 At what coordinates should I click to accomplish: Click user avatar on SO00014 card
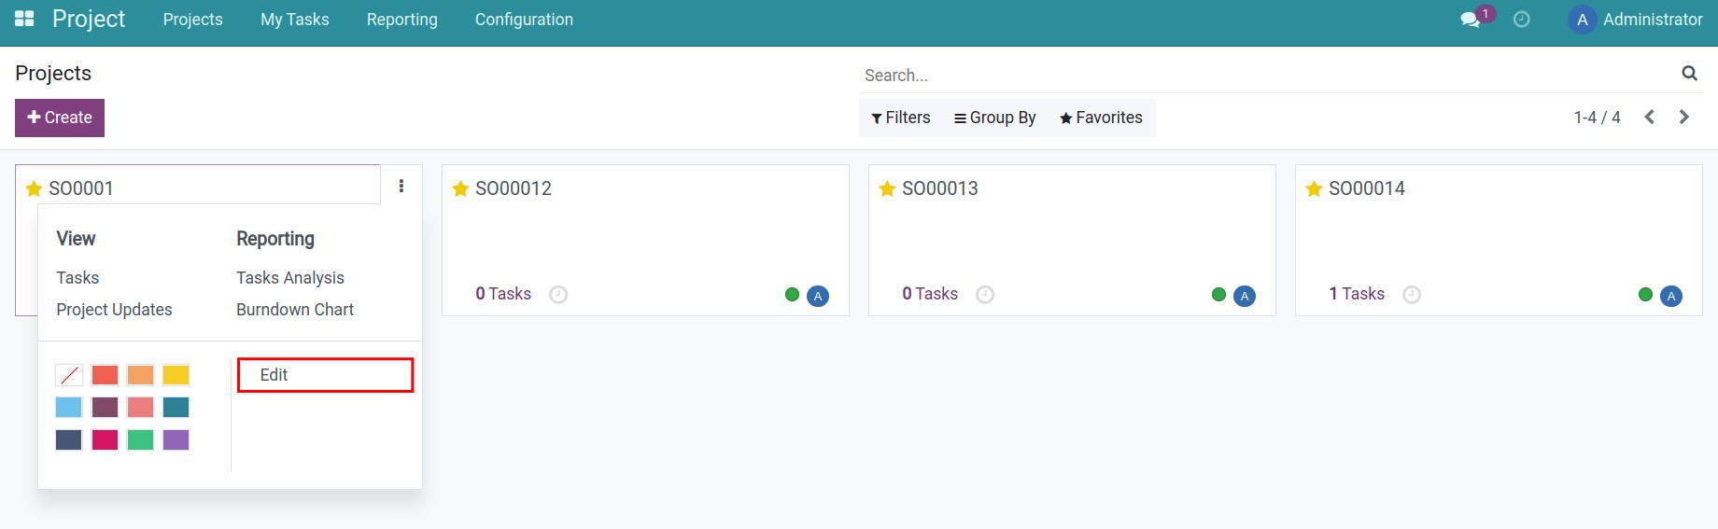click(1671, 296)
